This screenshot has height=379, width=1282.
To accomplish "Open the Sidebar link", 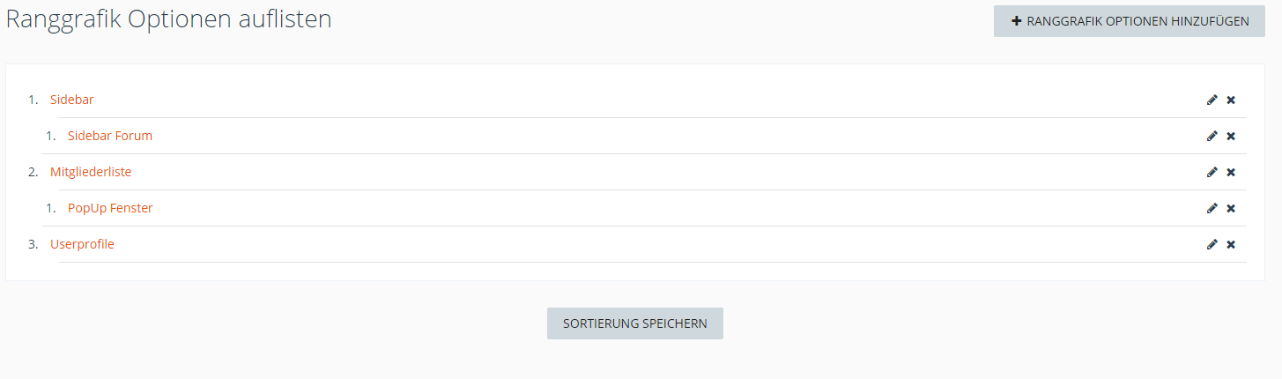I will click(71, 100).
